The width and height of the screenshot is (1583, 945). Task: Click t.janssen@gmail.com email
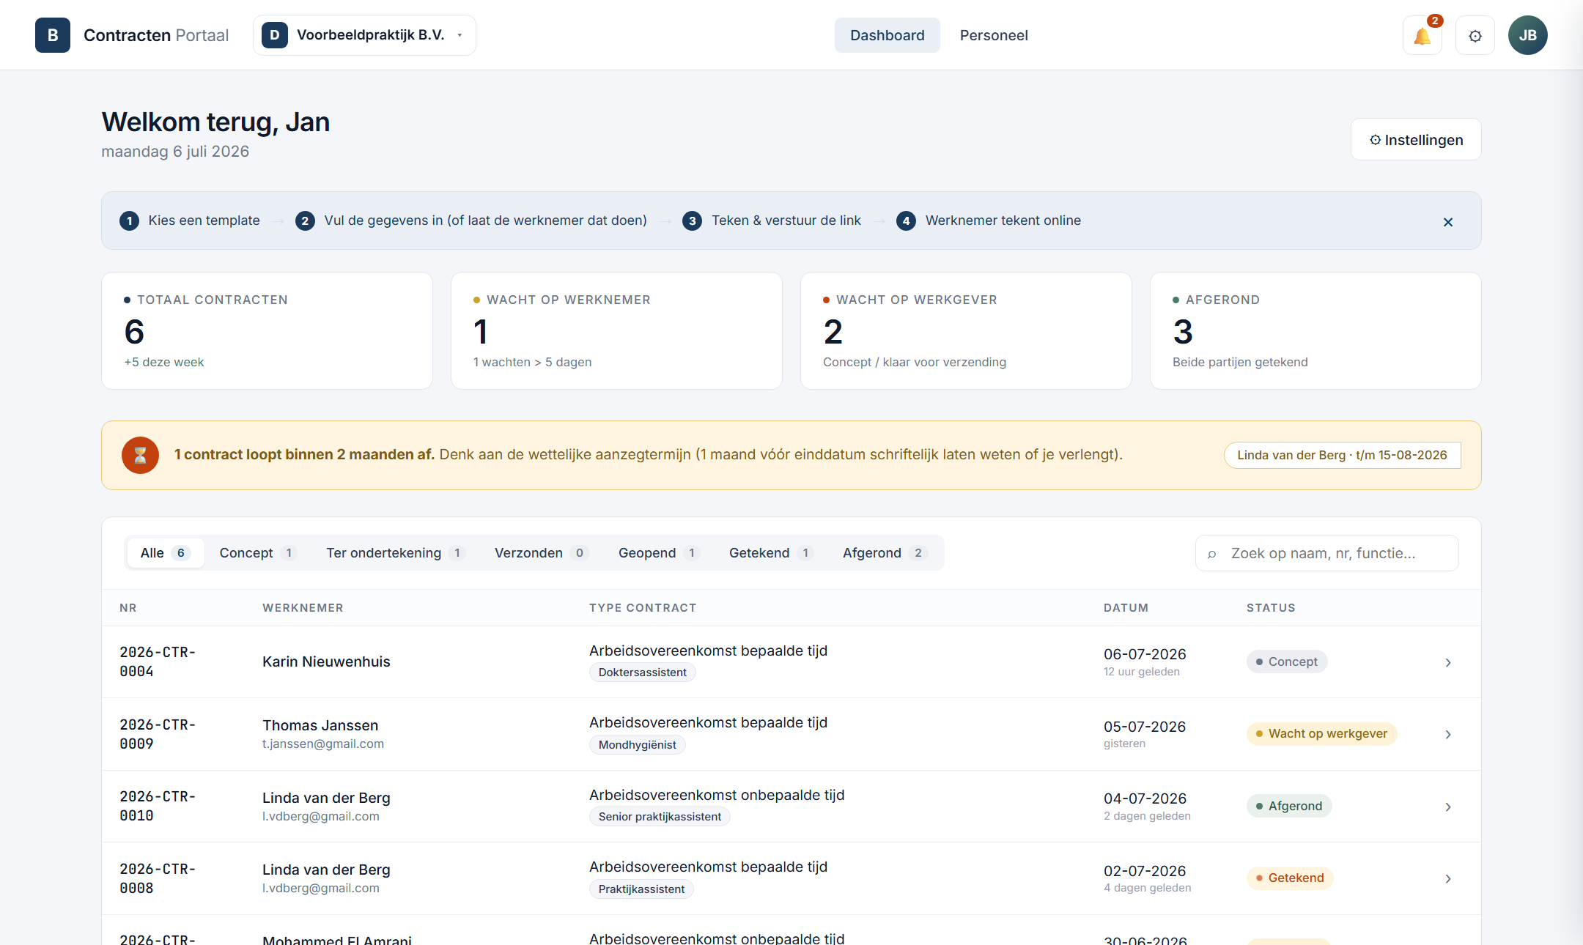pos(323,744)
